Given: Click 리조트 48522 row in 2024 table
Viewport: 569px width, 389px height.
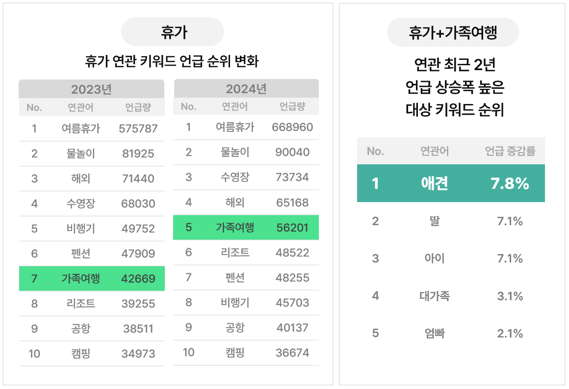Looking at the screenshot, I should point(246,253).
